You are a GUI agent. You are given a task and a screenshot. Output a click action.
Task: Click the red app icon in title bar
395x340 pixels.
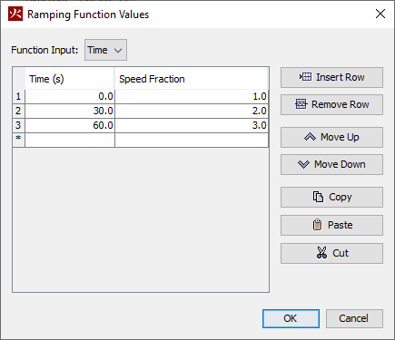(x=15, y=14)
